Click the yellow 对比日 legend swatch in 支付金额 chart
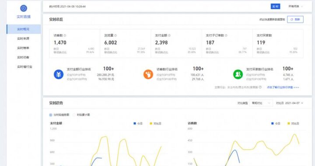 point(151,124)
